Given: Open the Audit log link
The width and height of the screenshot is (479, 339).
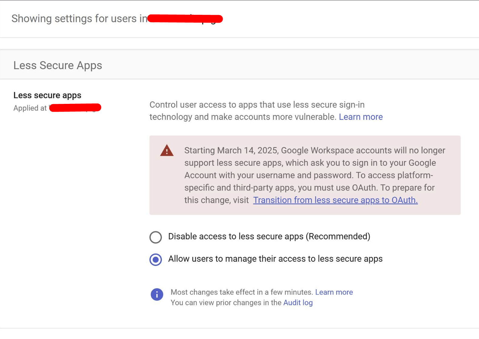Looking at the screenshot, I should (298, 302).
